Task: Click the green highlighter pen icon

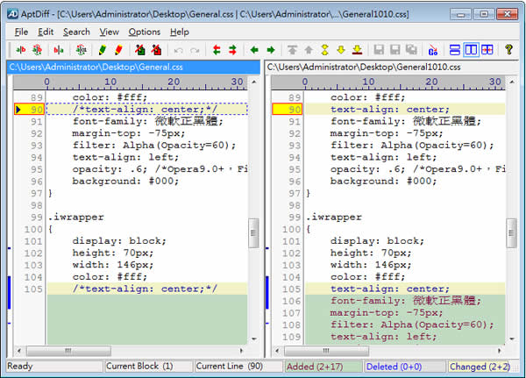Action: [x=102, y=50]
